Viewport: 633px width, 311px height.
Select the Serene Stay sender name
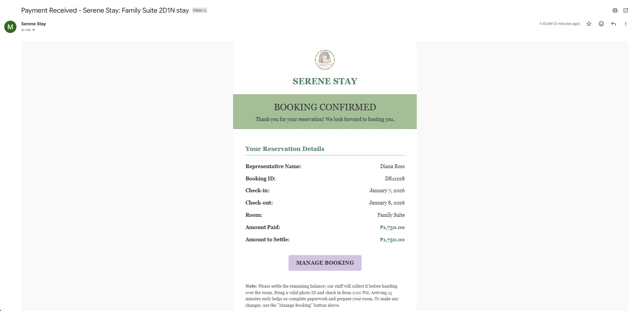coord(33,24)
